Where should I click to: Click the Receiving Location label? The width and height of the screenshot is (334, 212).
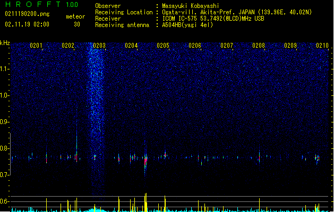click(x=124, y=12)
